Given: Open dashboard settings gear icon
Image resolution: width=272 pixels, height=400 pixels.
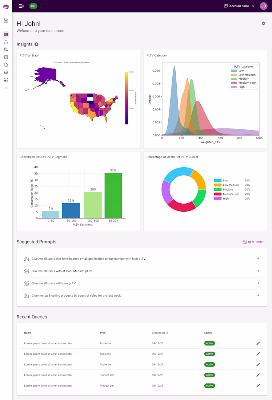Looking at the screenshot, I should click(264, 24).
